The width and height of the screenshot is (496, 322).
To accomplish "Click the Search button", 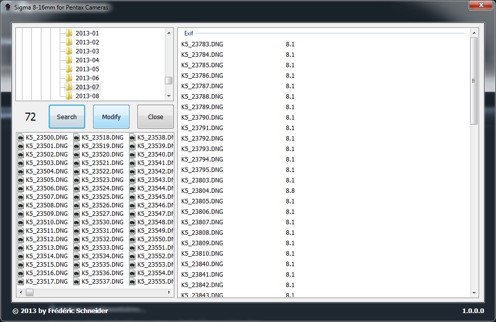I will [x=67, y=117].
